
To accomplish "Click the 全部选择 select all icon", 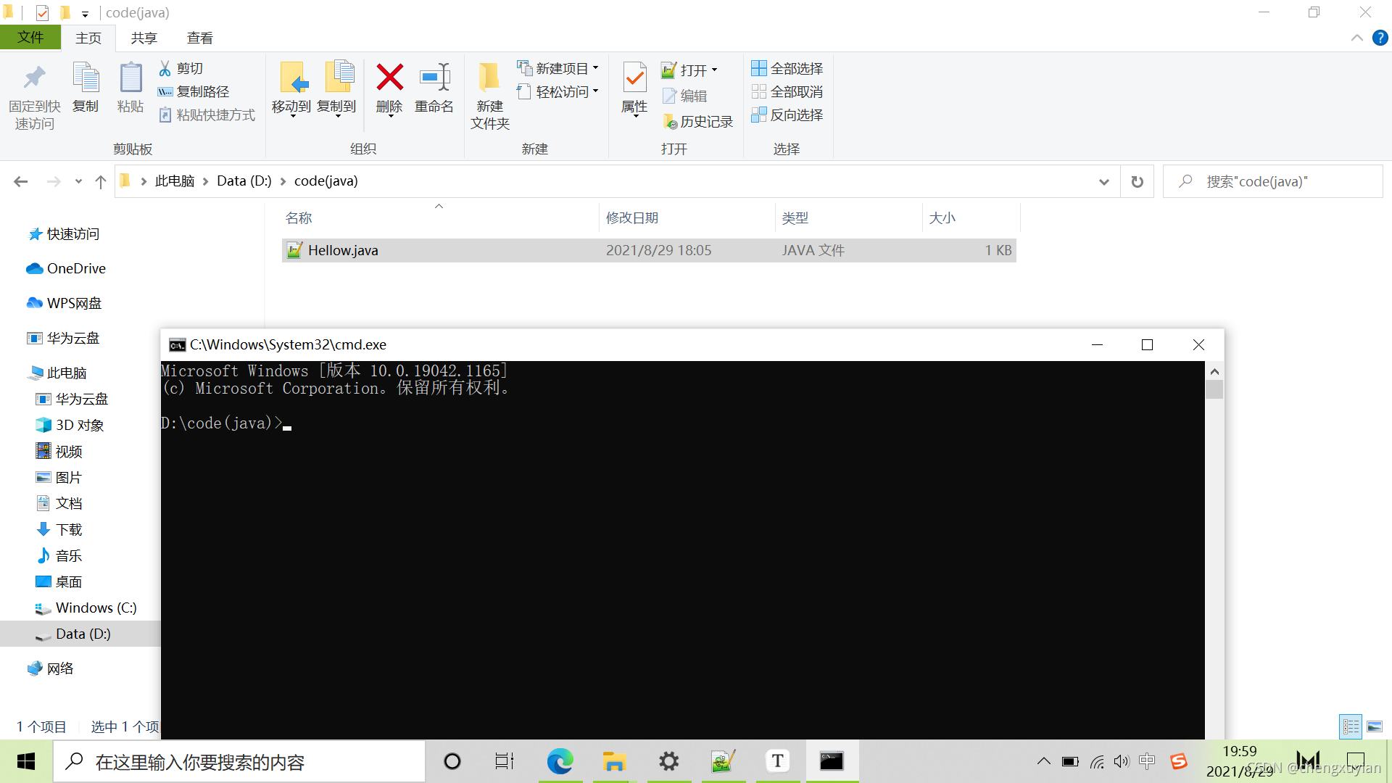I will (787, 68).
